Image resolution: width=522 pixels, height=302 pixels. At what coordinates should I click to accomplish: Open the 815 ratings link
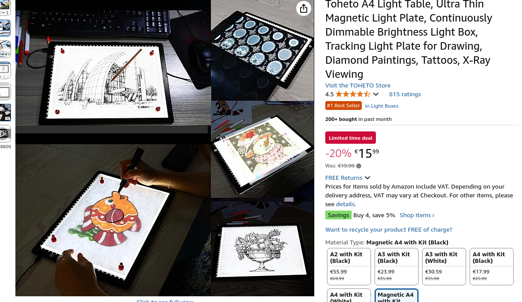pos(404,94)
